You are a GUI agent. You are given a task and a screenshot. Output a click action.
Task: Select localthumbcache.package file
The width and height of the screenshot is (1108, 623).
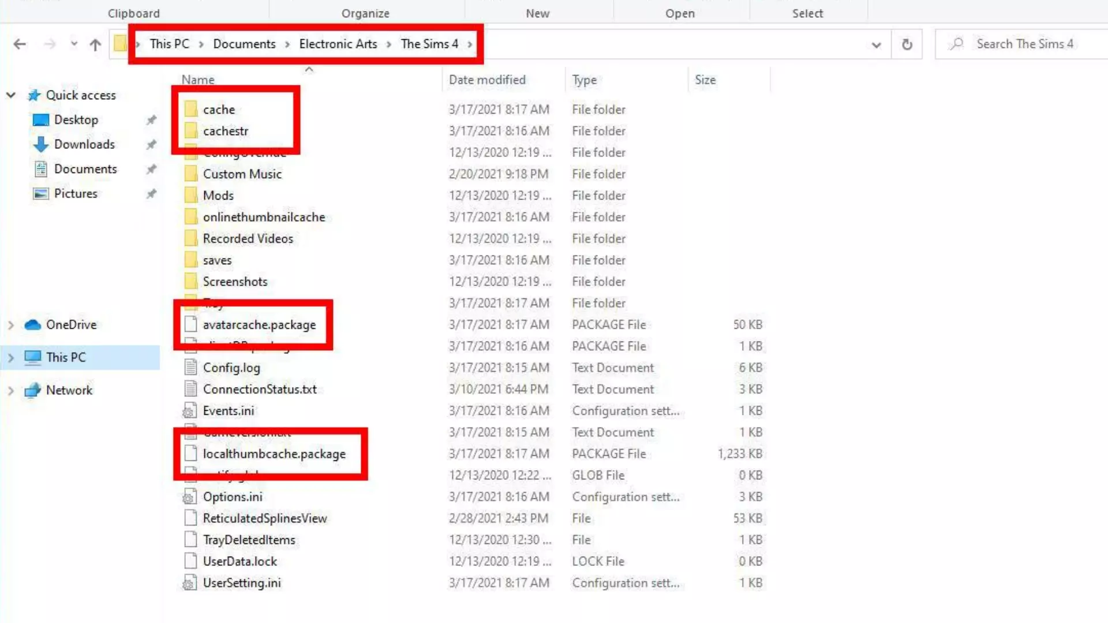point(274,453)
